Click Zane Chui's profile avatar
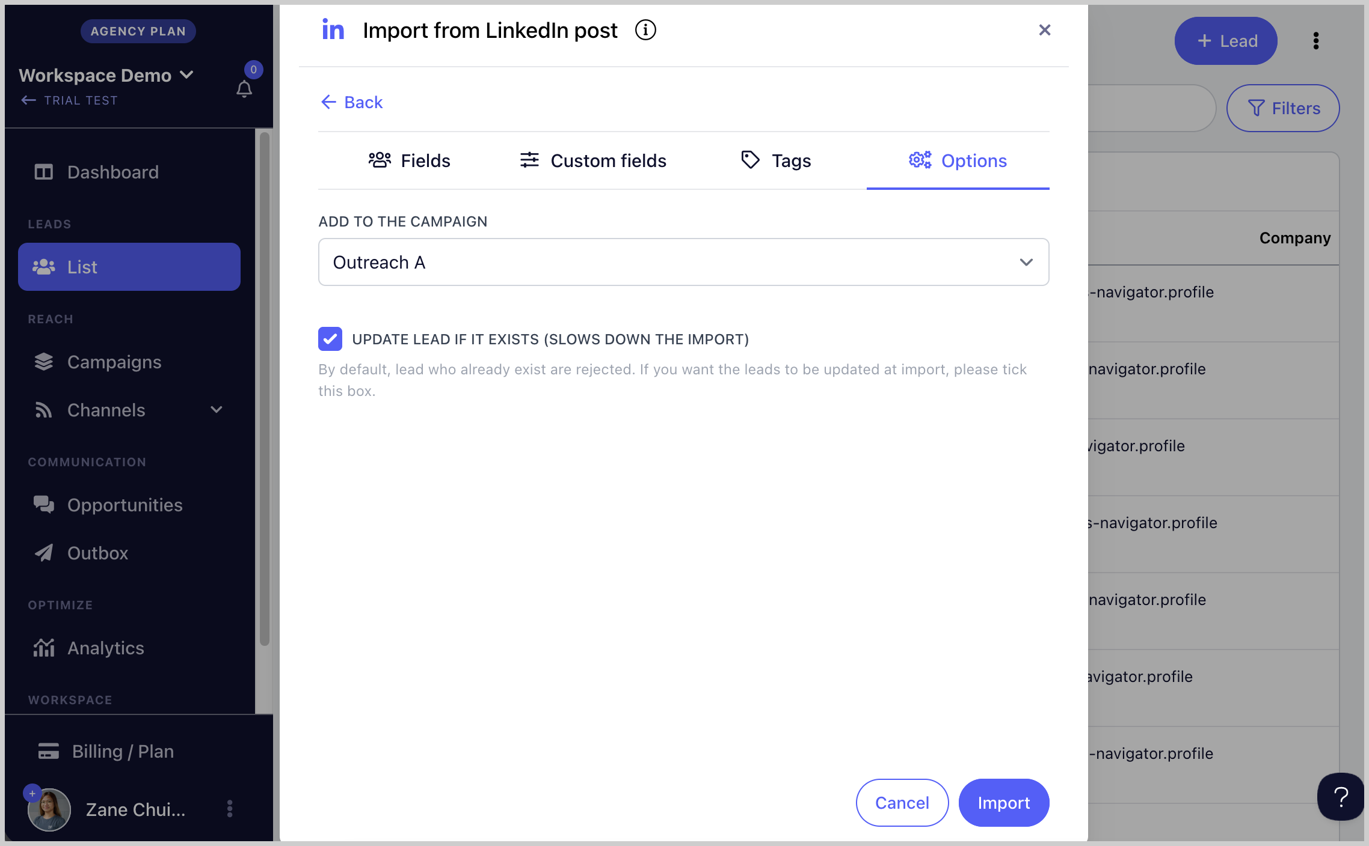1369x846 pixels. click(x=49, y=809)
